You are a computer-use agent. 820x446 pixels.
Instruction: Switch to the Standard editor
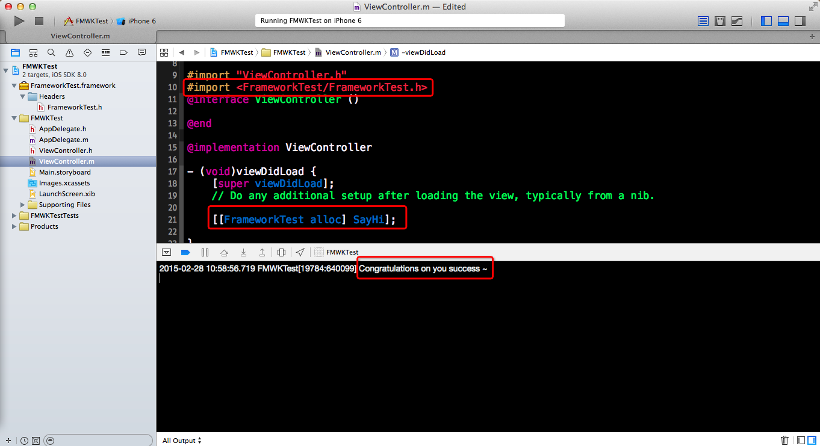point(703,21)
